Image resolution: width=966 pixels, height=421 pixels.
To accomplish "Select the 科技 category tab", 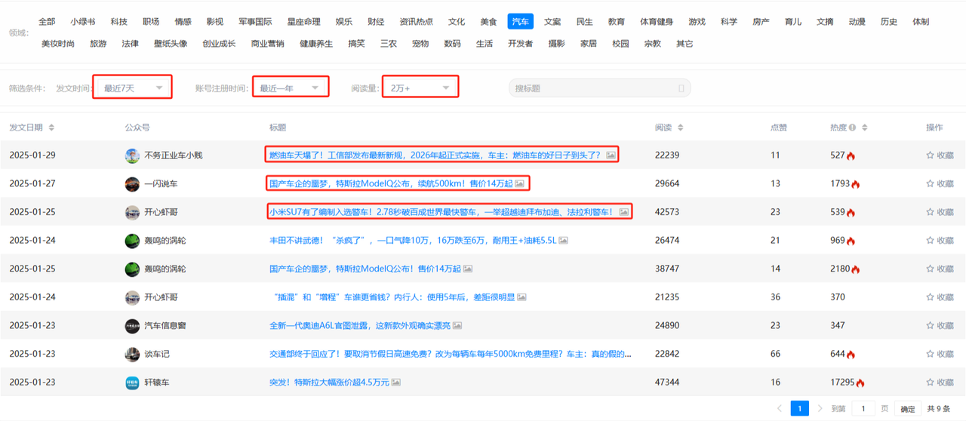I will tap(118, 22).
